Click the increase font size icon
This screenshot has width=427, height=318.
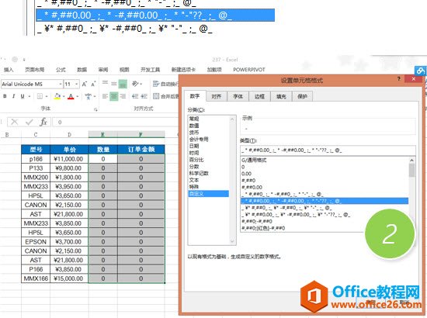85,84
